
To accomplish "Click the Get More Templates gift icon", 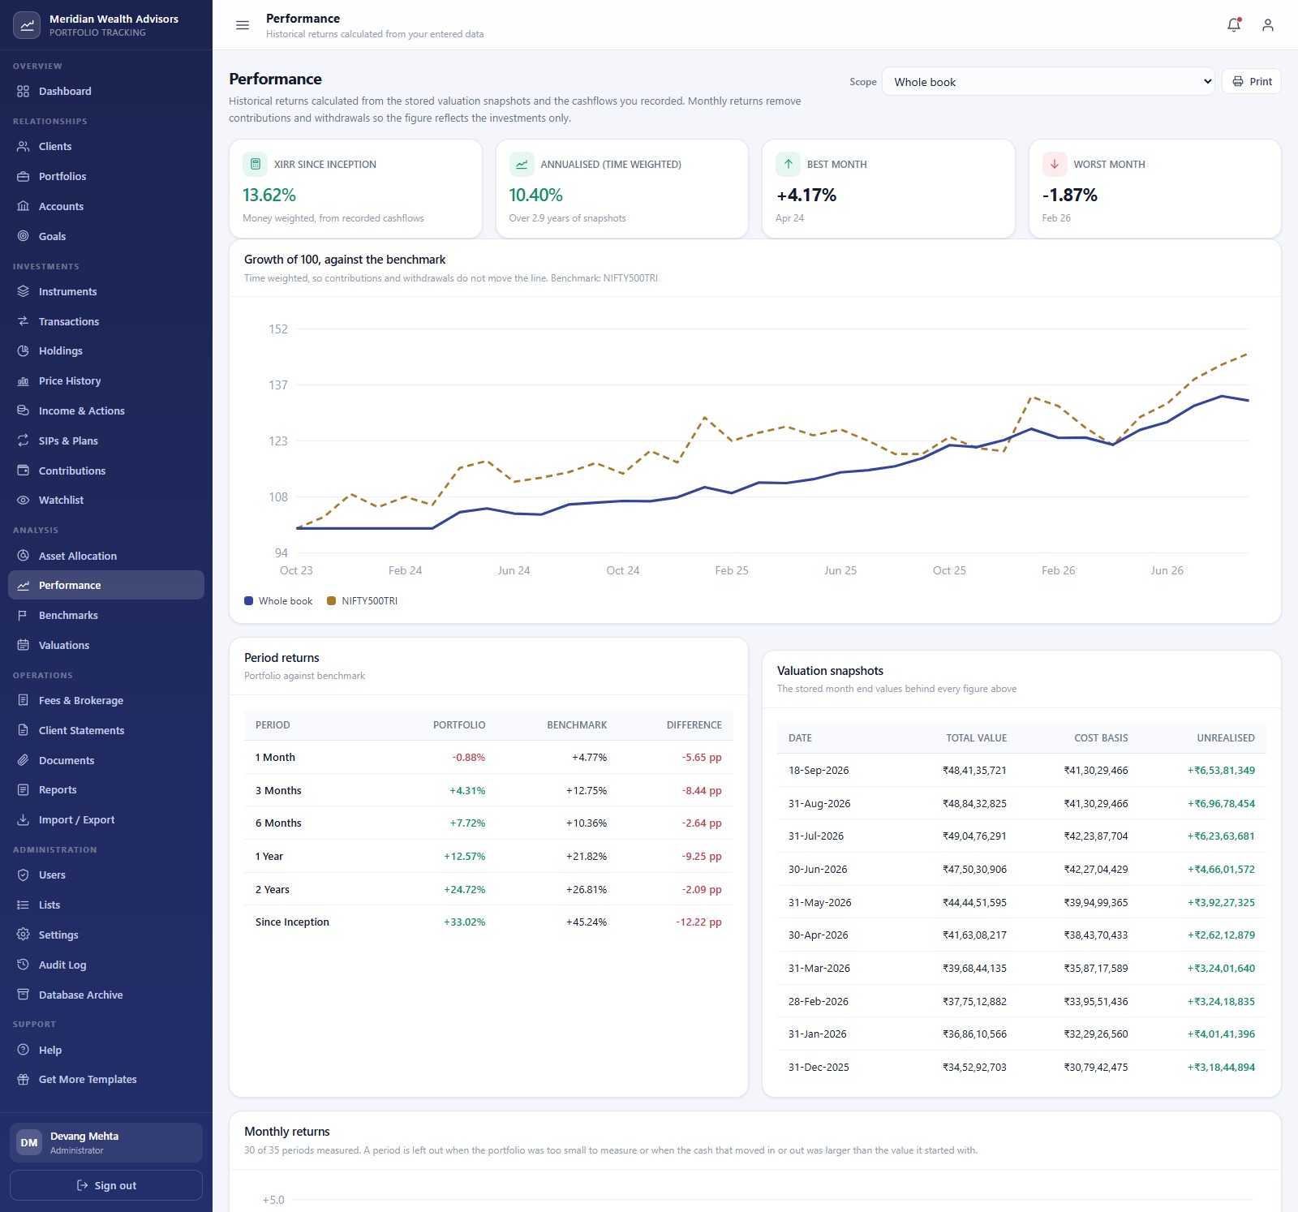I will (x=23, y=1079).
